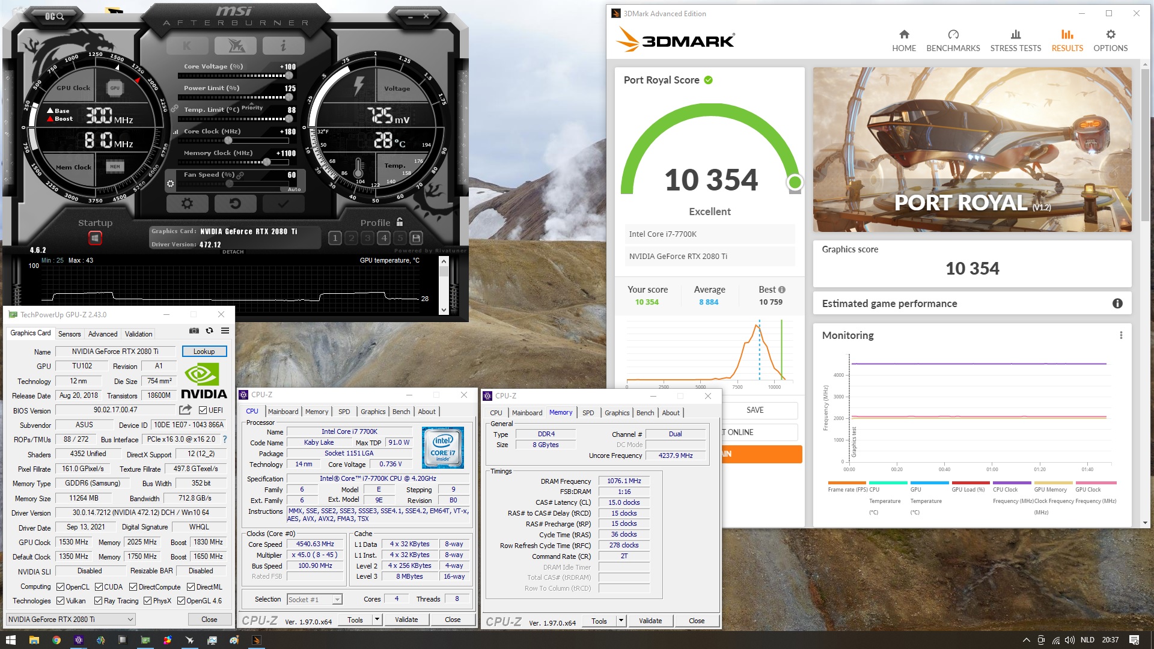Take GPU-Z screenshot with camera icon
This screenshot has width=1154, height=649.
pyautogui.click(x=194, y=331)
